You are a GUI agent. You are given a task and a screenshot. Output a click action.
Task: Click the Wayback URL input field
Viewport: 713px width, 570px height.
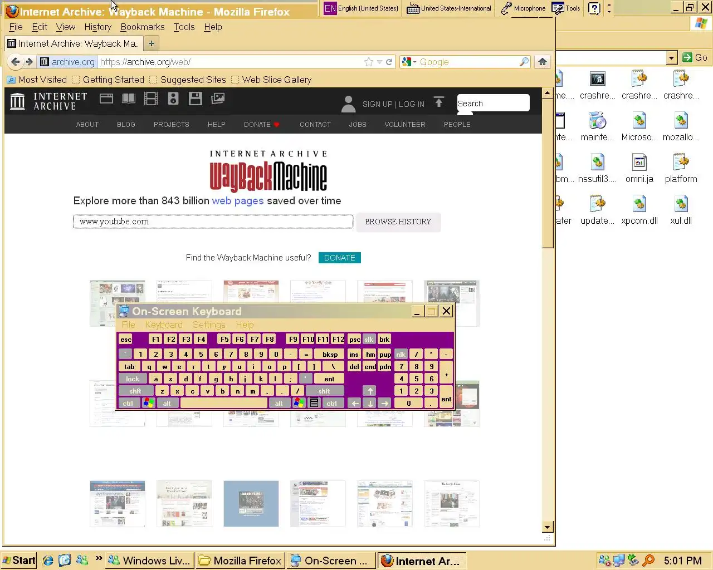point(213,222)
